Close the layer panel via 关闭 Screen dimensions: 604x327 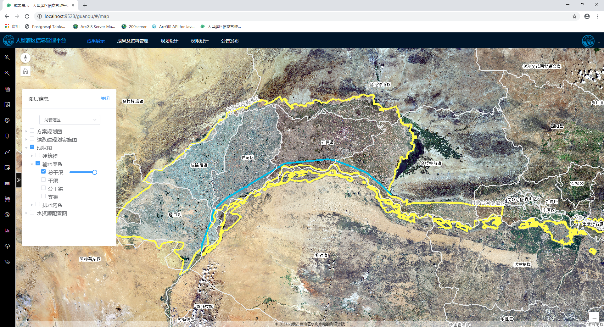coord(105,98)
